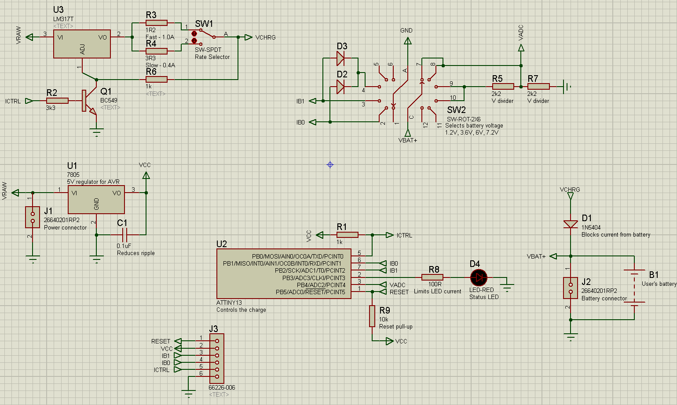Image resolution: width=677 pixels, height=405 pixels.
Task: Click the user's battery B1 symbol
Action: pos(634,287)
